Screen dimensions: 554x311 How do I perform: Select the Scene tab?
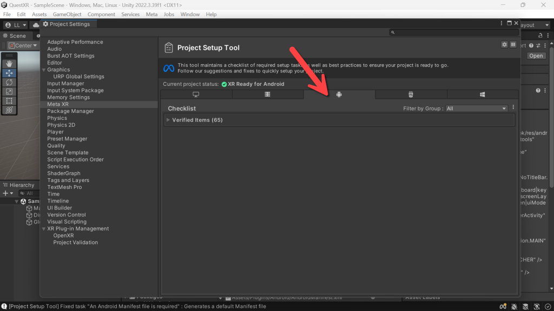pos(15,36)
